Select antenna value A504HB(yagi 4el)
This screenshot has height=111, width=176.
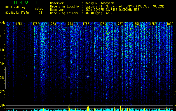[x=99, y=13]
